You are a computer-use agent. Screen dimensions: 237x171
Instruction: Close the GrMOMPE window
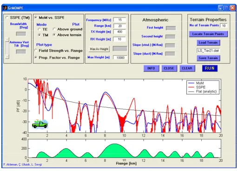tap(232, 8)
